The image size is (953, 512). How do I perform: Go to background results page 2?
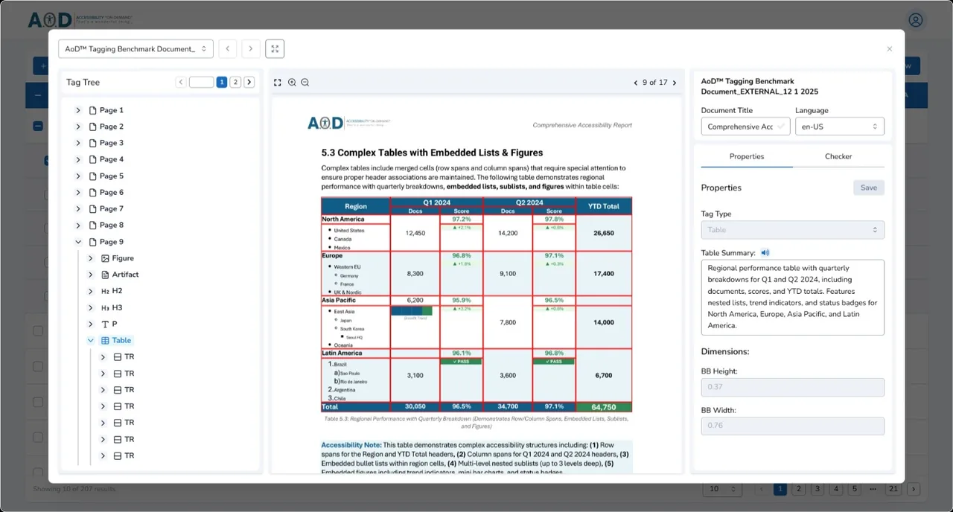pyautogui.click(x=797, y=489)
